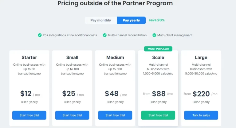Viewport: 236px width, 128px height.
Task: Select the Pay yearly billing option
Action: click(x=131, y=20)
